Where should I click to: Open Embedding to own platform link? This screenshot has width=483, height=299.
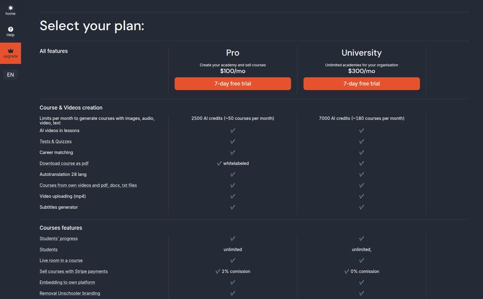pyautogui.click(x=67, y=282)
